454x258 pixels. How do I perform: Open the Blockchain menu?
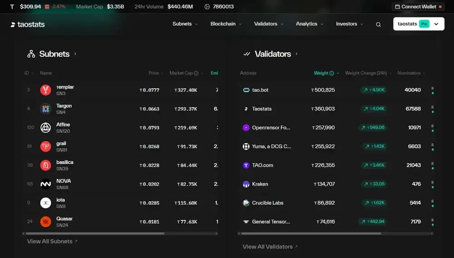pyautogui.click(x=226, y=24)
